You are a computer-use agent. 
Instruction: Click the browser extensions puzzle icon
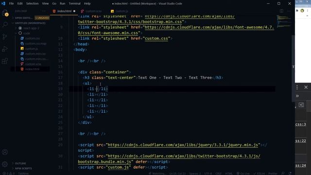297,11
